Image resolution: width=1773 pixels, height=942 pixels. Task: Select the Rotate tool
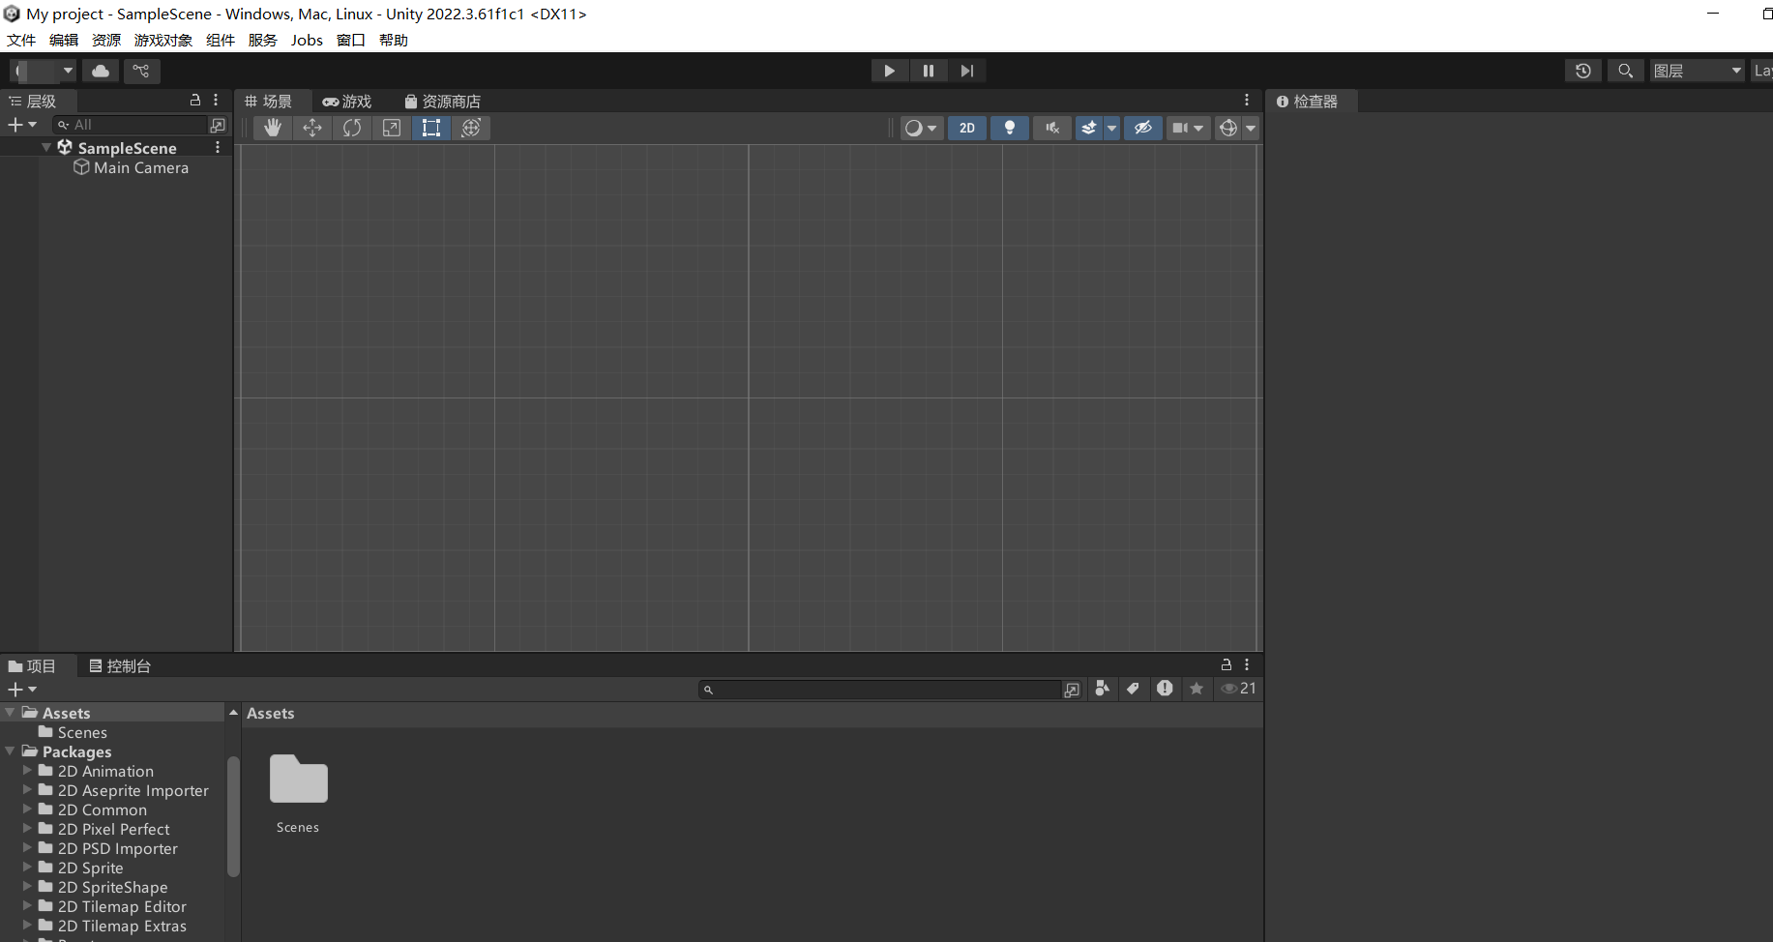[x=352, y=128]
